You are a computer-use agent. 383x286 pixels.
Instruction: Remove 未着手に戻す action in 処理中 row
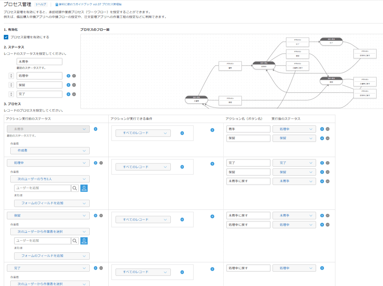(327, 181)
